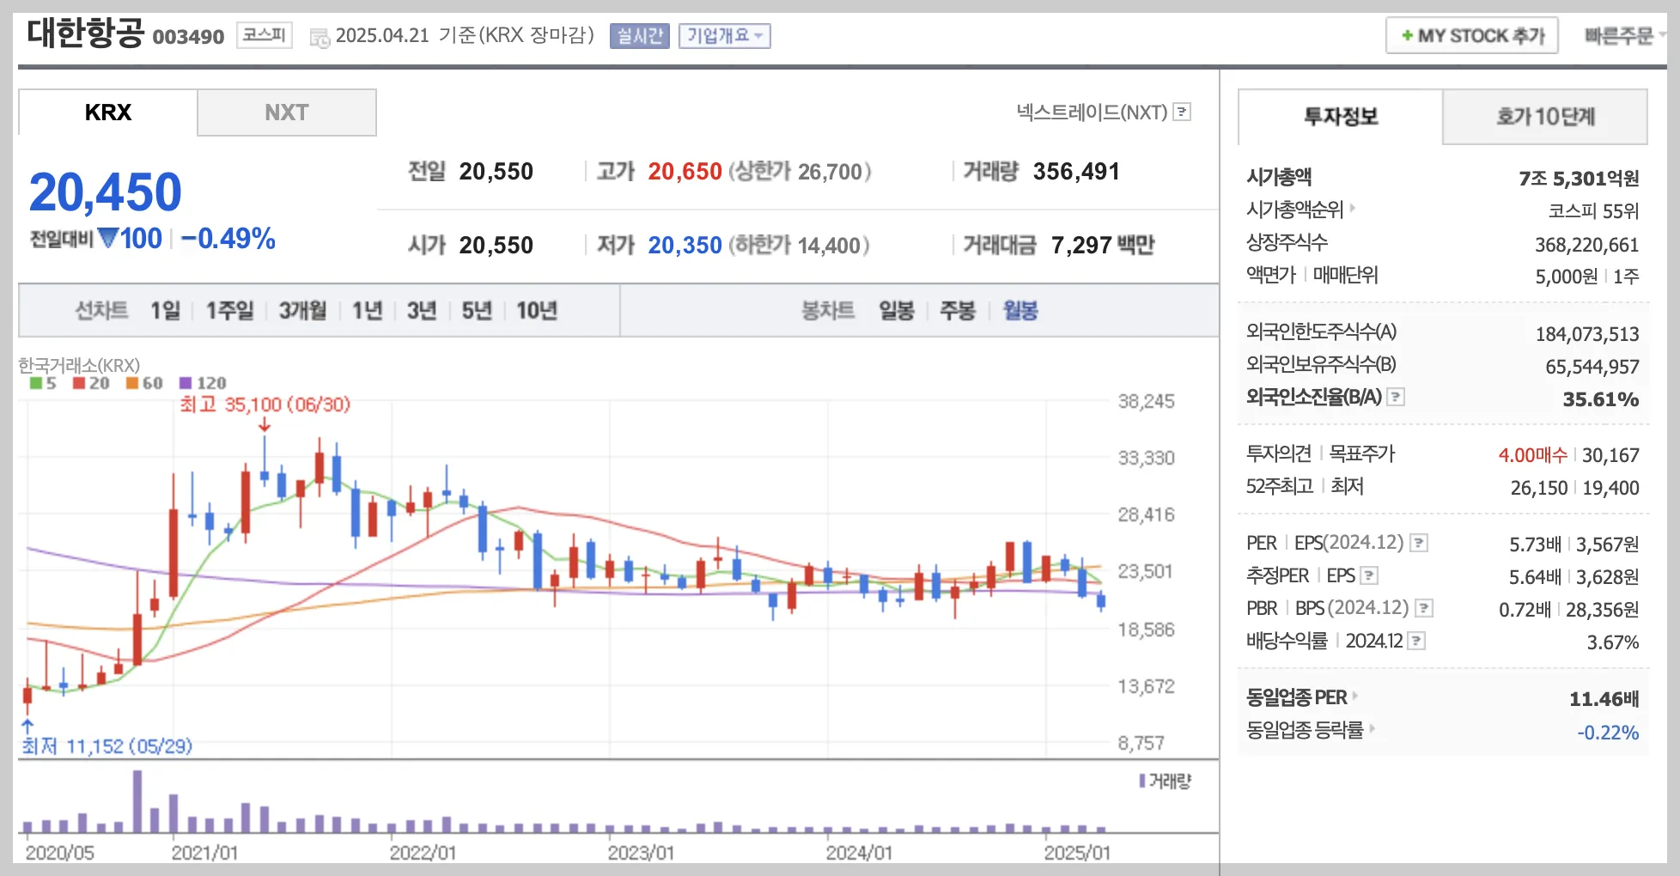Viewport: 1680px width, 876px height.
Task: Select the 호가10단계 tab
Action: (1545, 116)
